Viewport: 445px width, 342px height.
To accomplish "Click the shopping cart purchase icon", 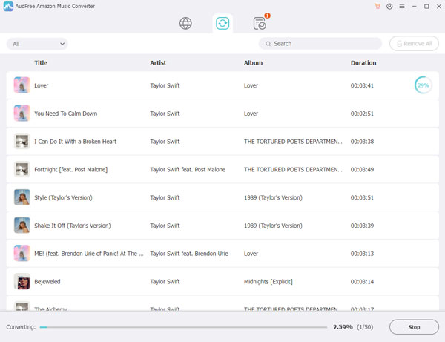I will coord(378,6).
